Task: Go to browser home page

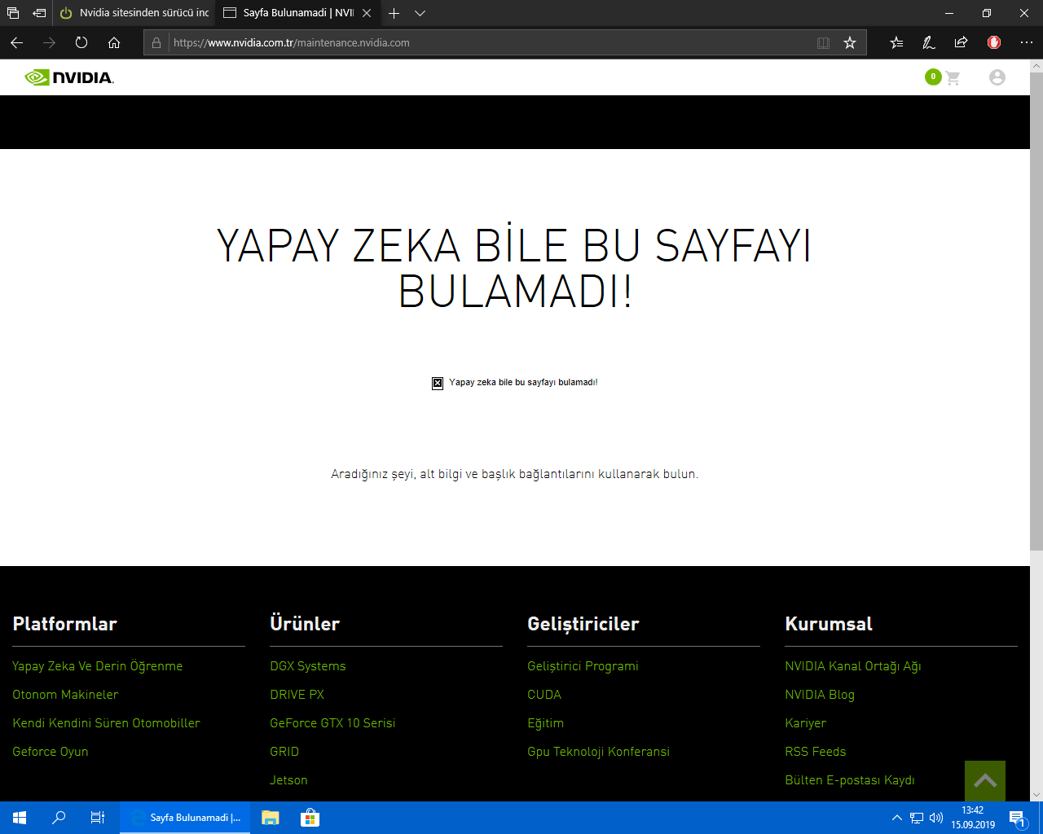Action: [114, 42]
